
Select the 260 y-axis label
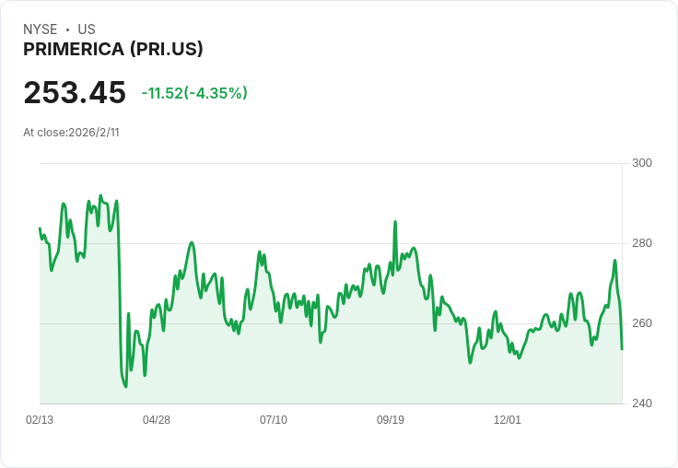tap(642, 323)
